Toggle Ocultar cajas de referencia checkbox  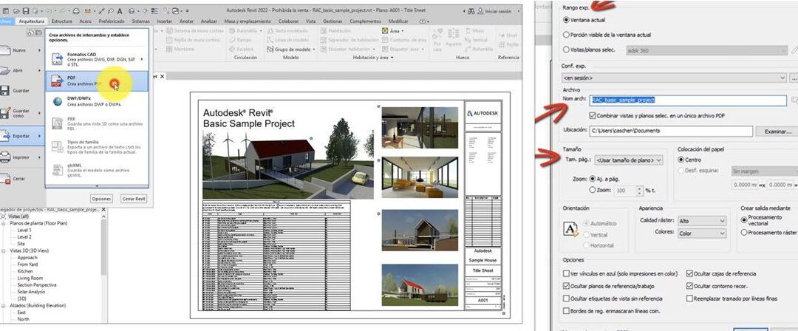coord(689,273)
